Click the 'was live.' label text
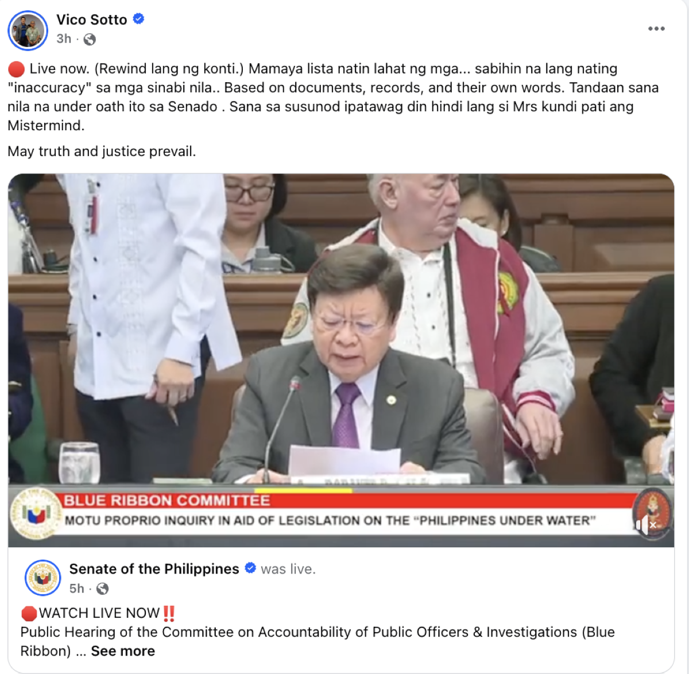This screenshot has width=689, height=674. [x=288, y=569]
